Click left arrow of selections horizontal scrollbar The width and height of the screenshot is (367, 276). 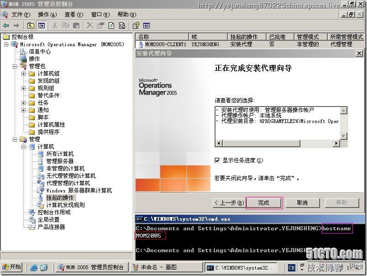click(x=219, y=143)
